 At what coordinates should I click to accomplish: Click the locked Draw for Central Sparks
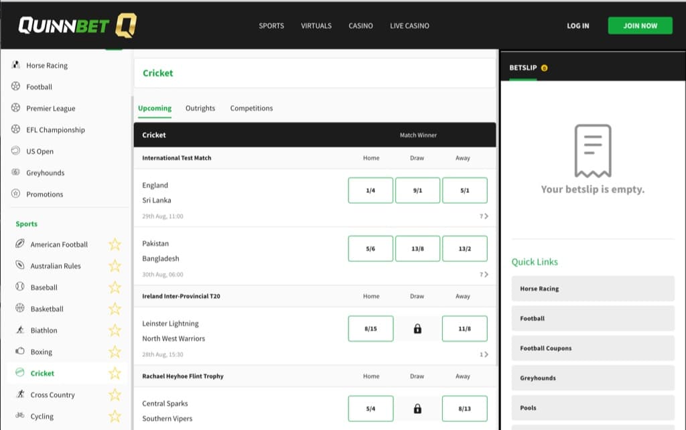point(417,409)
